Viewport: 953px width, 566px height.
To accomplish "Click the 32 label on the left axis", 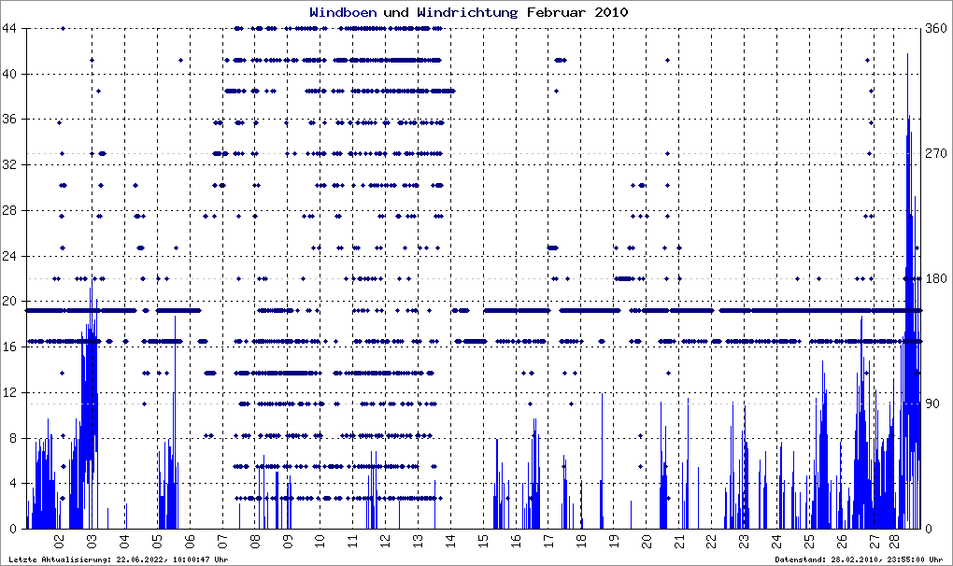I will [x=15, y=165].
